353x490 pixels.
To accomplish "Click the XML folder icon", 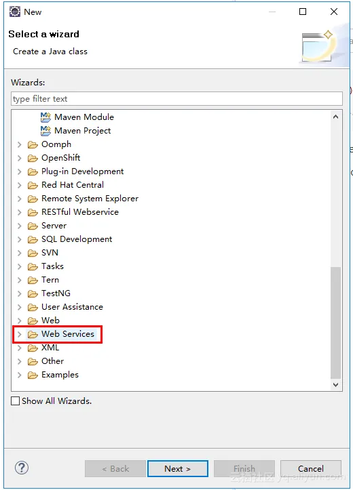I will pos(33,348).
